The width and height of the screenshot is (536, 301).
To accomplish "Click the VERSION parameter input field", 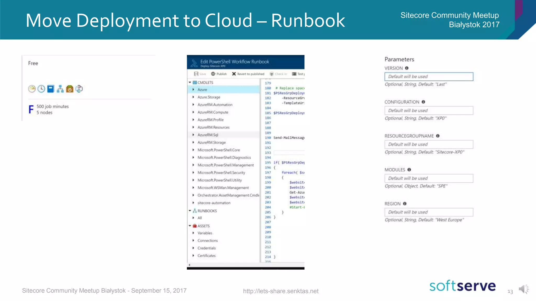I will click(429, 77).
